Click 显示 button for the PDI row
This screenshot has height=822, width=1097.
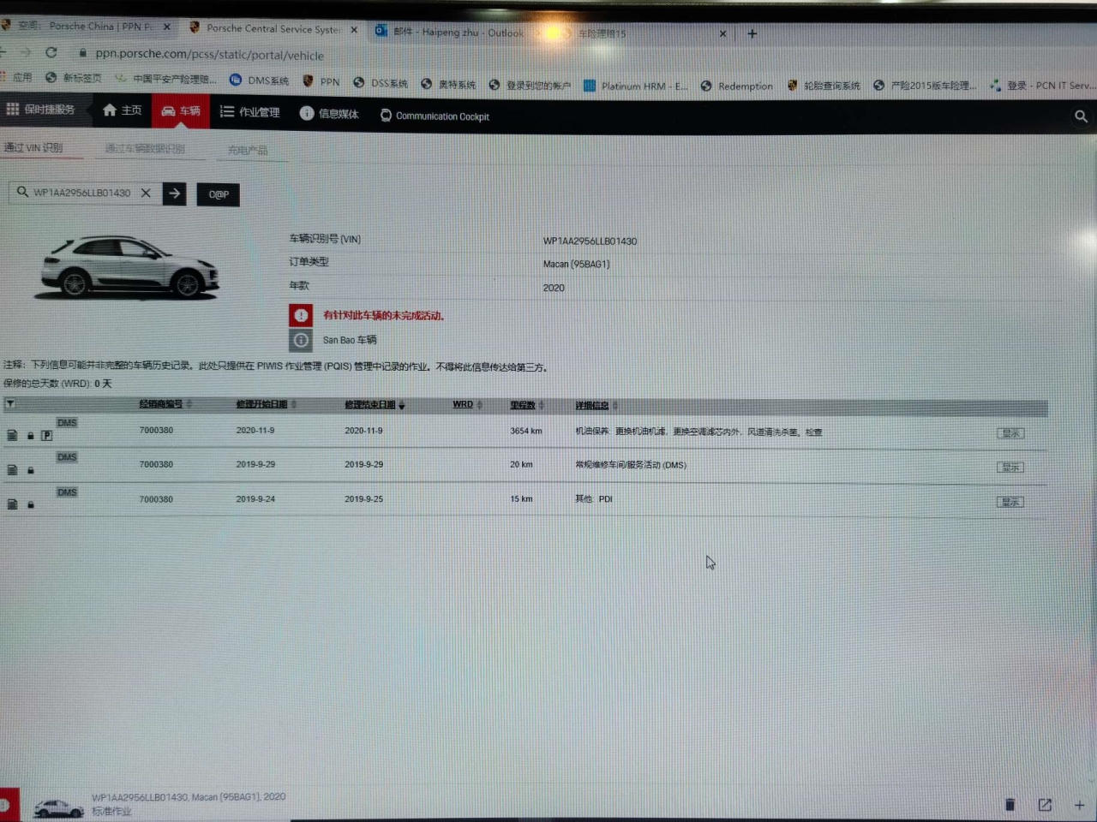tap(1010, 502)
